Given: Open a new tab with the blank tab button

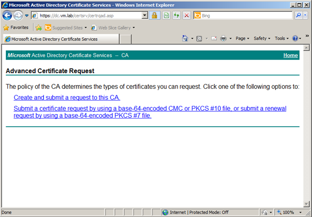Looking at the screenshot, I should pyautogui.click(x=126, y=39).
